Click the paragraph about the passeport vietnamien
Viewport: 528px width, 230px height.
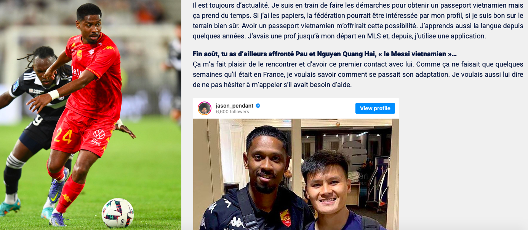(x=358, y=21)
